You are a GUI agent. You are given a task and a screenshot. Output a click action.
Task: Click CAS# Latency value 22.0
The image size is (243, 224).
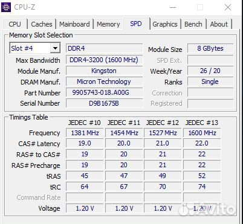pyautogui.click(x=202, y=143)
